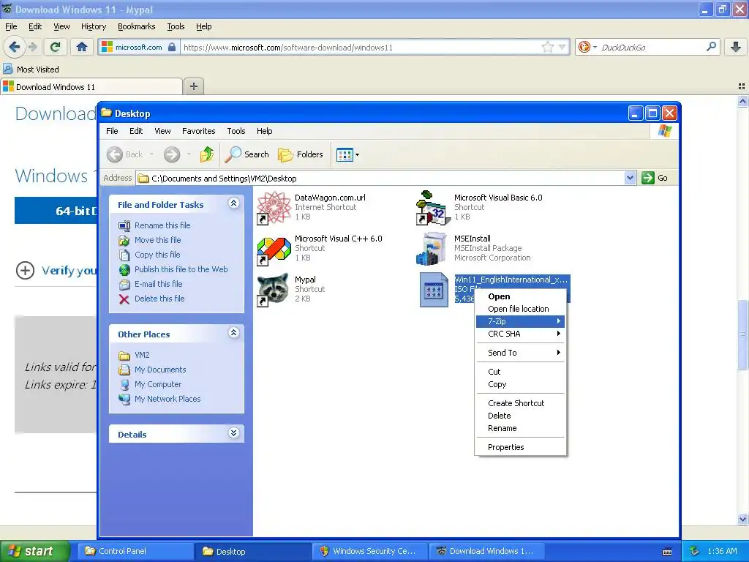Reload the page in Mypal browser

(x=56, y=47)
